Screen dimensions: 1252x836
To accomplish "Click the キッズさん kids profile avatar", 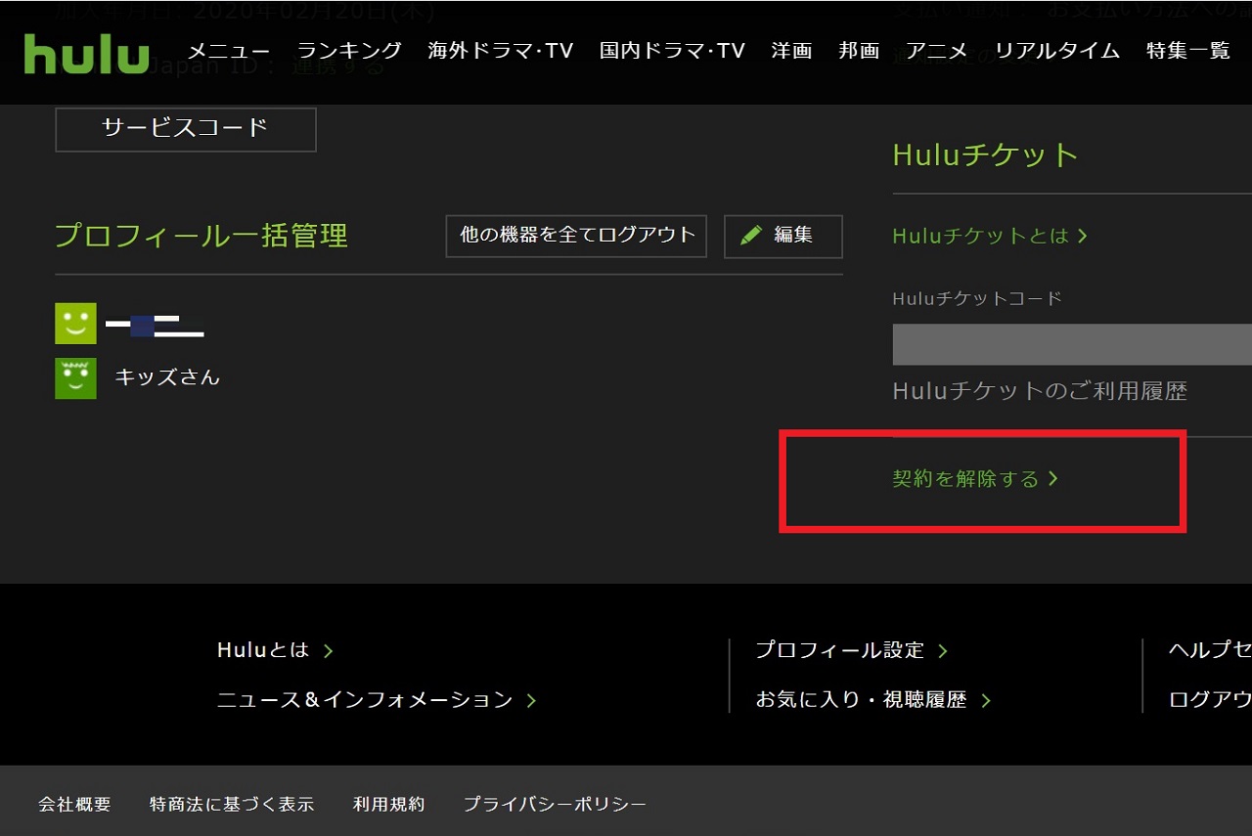I will (x=75, y=378).
